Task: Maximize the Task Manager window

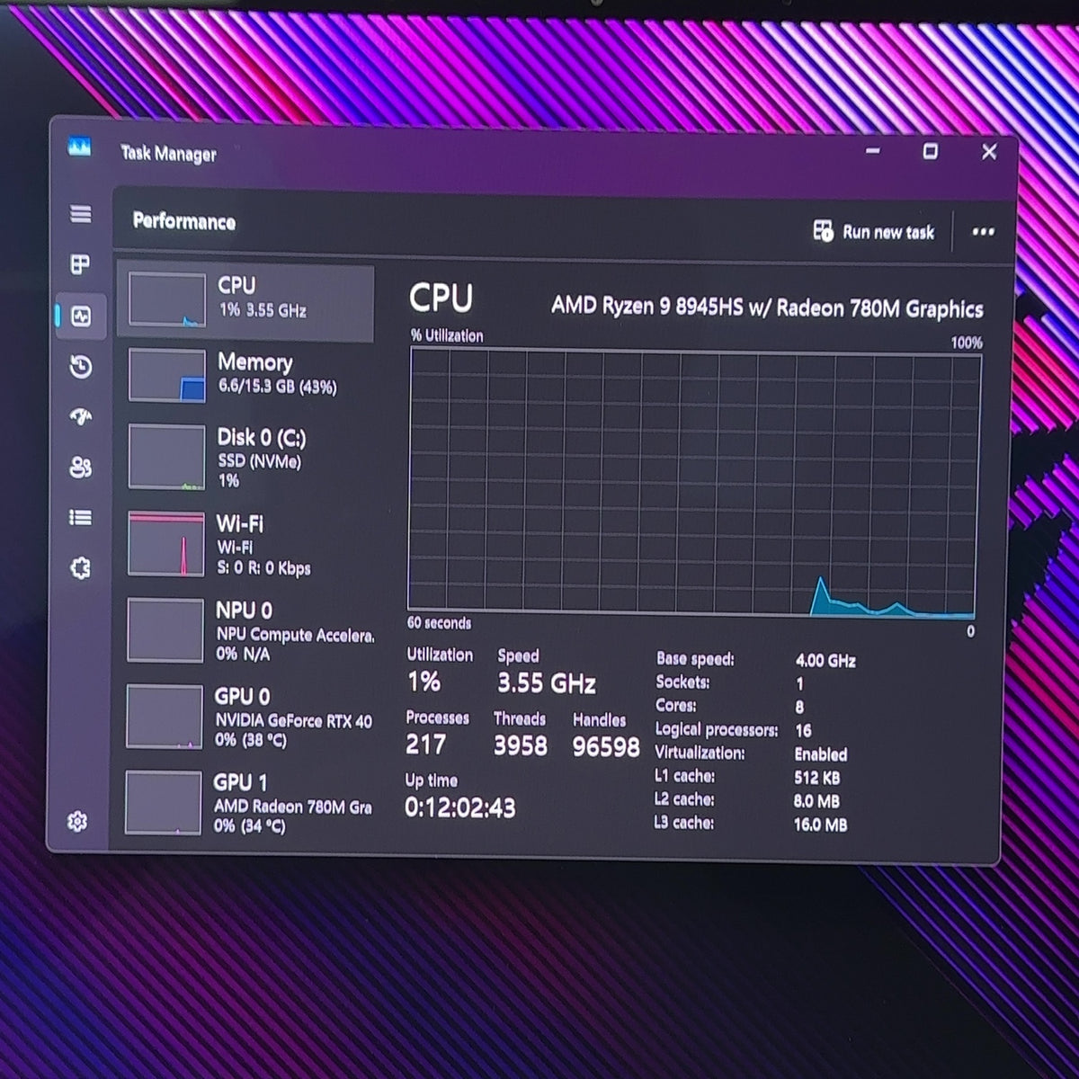Action: (x=931, y=151)
